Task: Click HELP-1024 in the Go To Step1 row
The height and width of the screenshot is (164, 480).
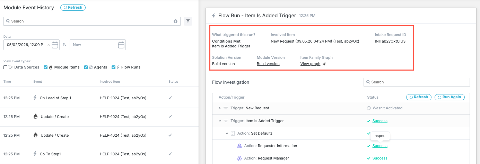Action: tap(123, 154)
